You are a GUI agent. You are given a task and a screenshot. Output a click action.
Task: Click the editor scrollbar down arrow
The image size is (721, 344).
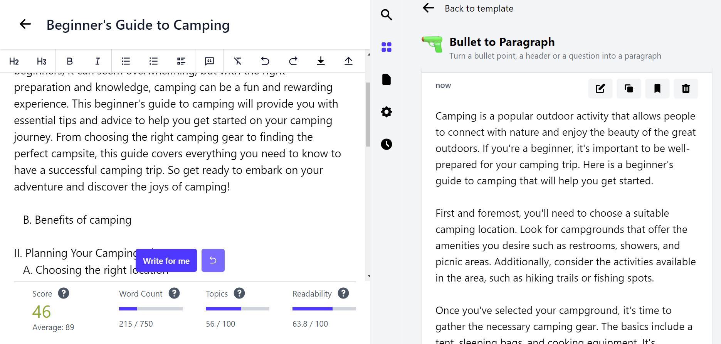[x=369, y=276]
